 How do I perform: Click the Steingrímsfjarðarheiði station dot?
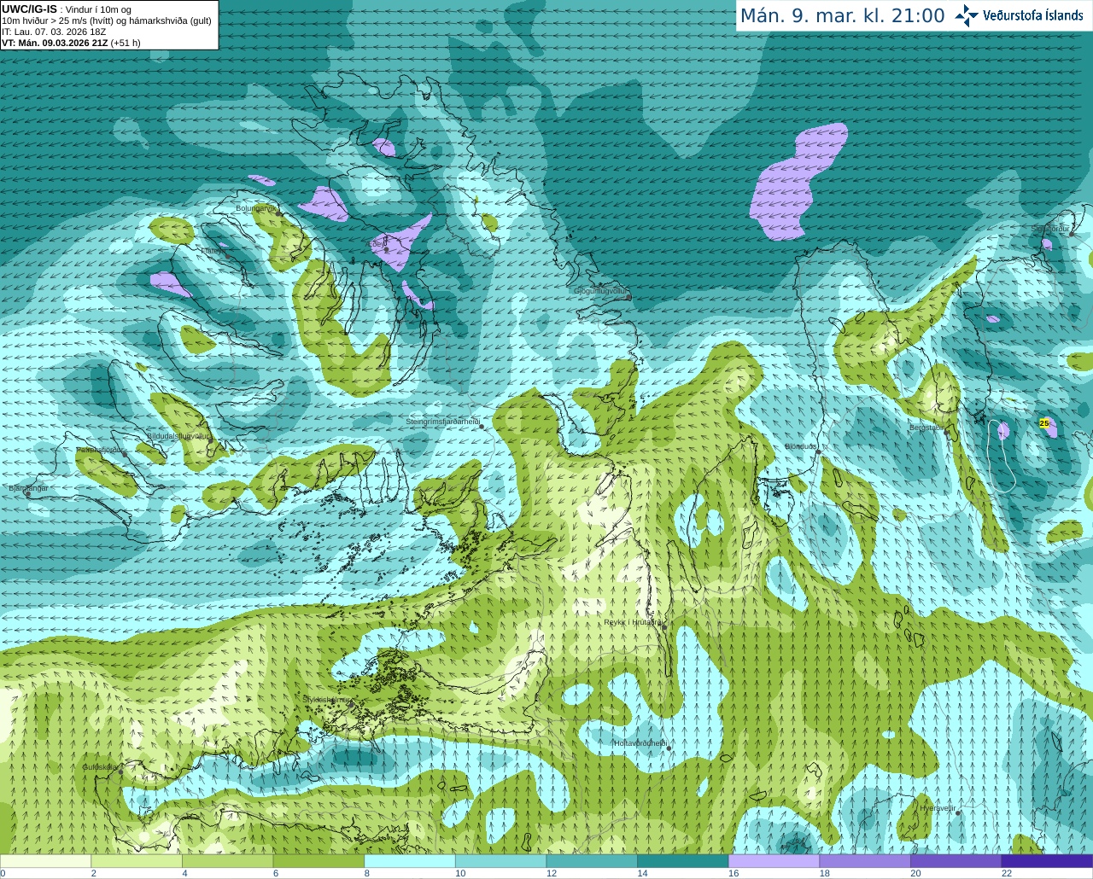tap(482, 426)
